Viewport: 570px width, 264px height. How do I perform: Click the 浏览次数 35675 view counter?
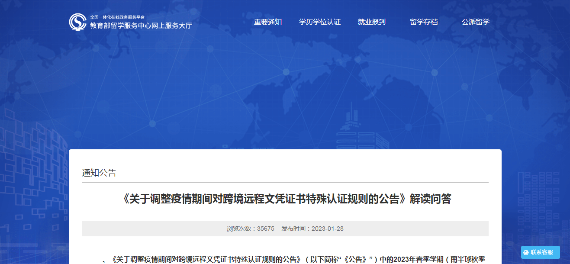point(250,229)
